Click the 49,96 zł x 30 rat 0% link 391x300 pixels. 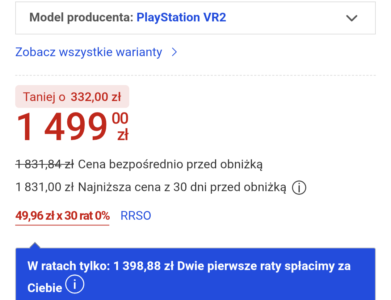(x=62, y=216)
